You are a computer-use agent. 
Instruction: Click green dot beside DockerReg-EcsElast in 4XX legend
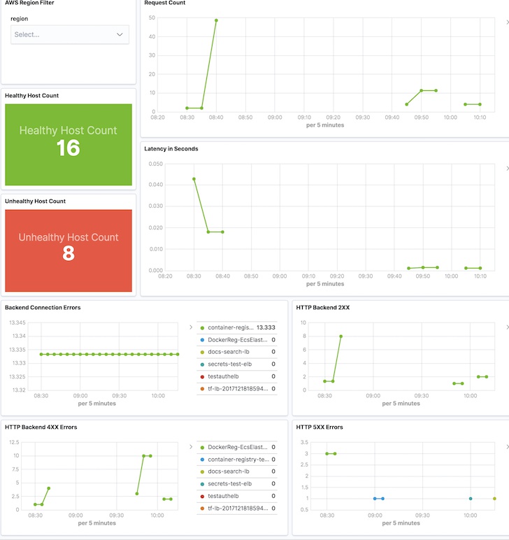click(x=202, y=447)
